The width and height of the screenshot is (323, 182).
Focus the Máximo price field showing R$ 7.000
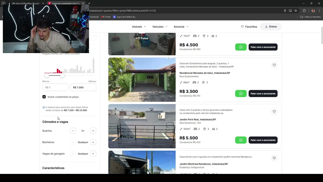coord(83,87)
